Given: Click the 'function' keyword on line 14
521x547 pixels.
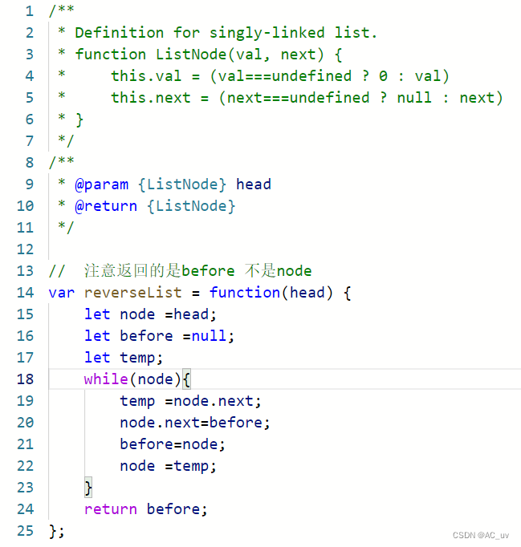Looking at the screenshot, I should pos(244,292).
